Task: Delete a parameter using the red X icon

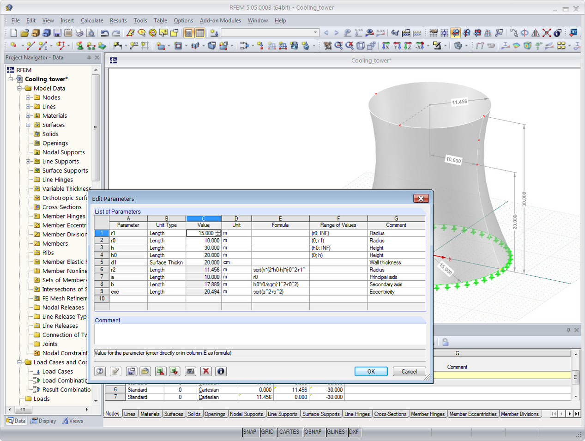Action: point(206,371)
